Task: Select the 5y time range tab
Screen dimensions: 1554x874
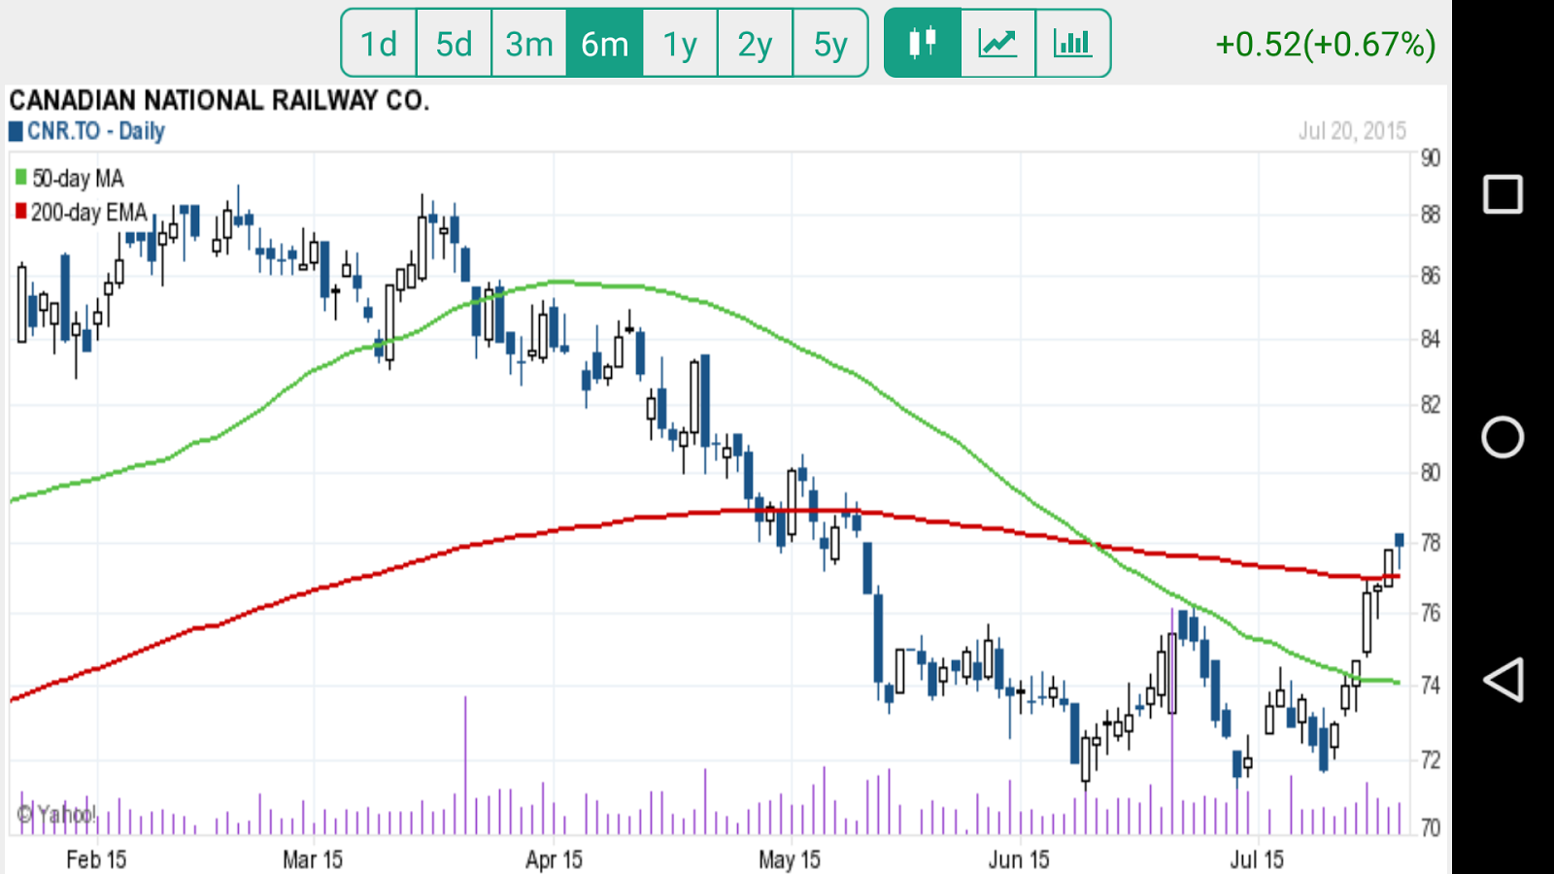Action: point(830,43)
